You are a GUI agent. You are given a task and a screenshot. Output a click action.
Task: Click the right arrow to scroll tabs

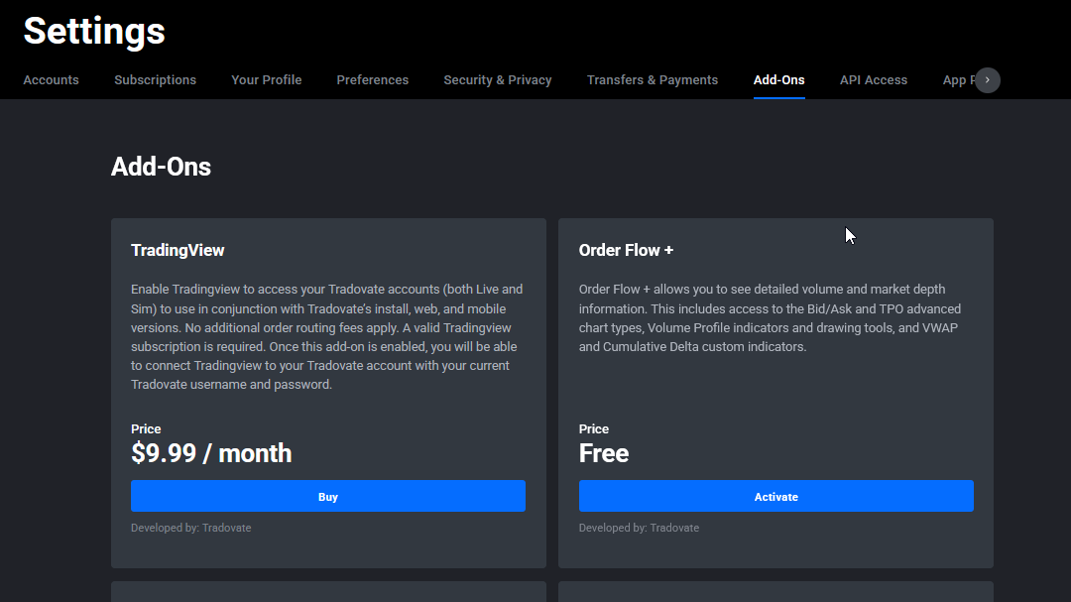(x=988, y=80)
